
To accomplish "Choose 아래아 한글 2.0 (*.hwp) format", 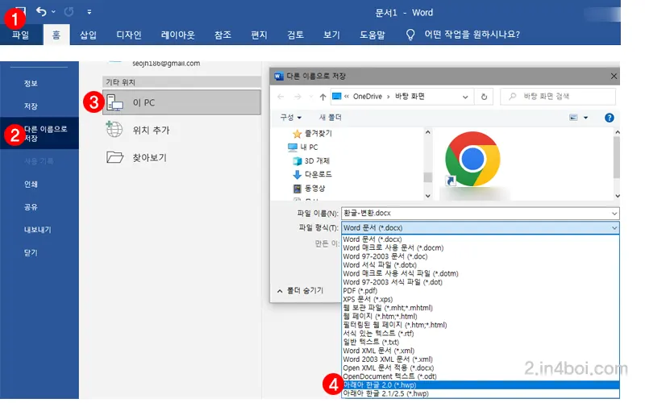I will click(481, 385).
